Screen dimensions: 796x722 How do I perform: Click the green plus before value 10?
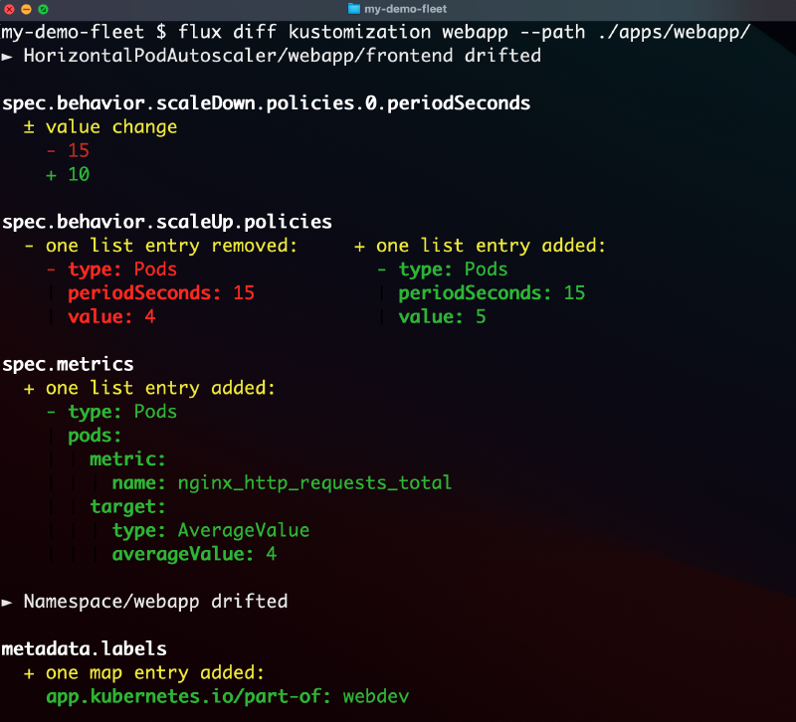(x=51, y=175)
